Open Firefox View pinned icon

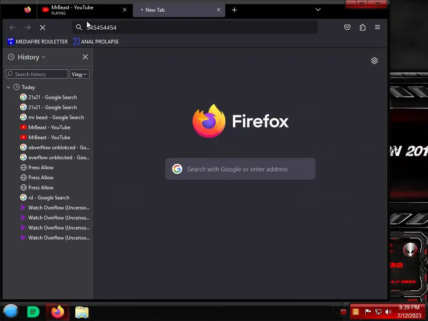tap(28, 10)
